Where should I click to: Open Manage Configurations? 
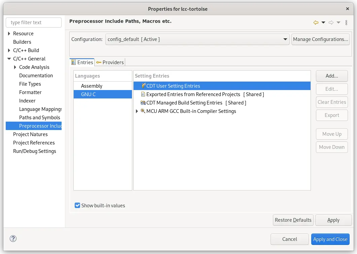(x=320, y=39)
